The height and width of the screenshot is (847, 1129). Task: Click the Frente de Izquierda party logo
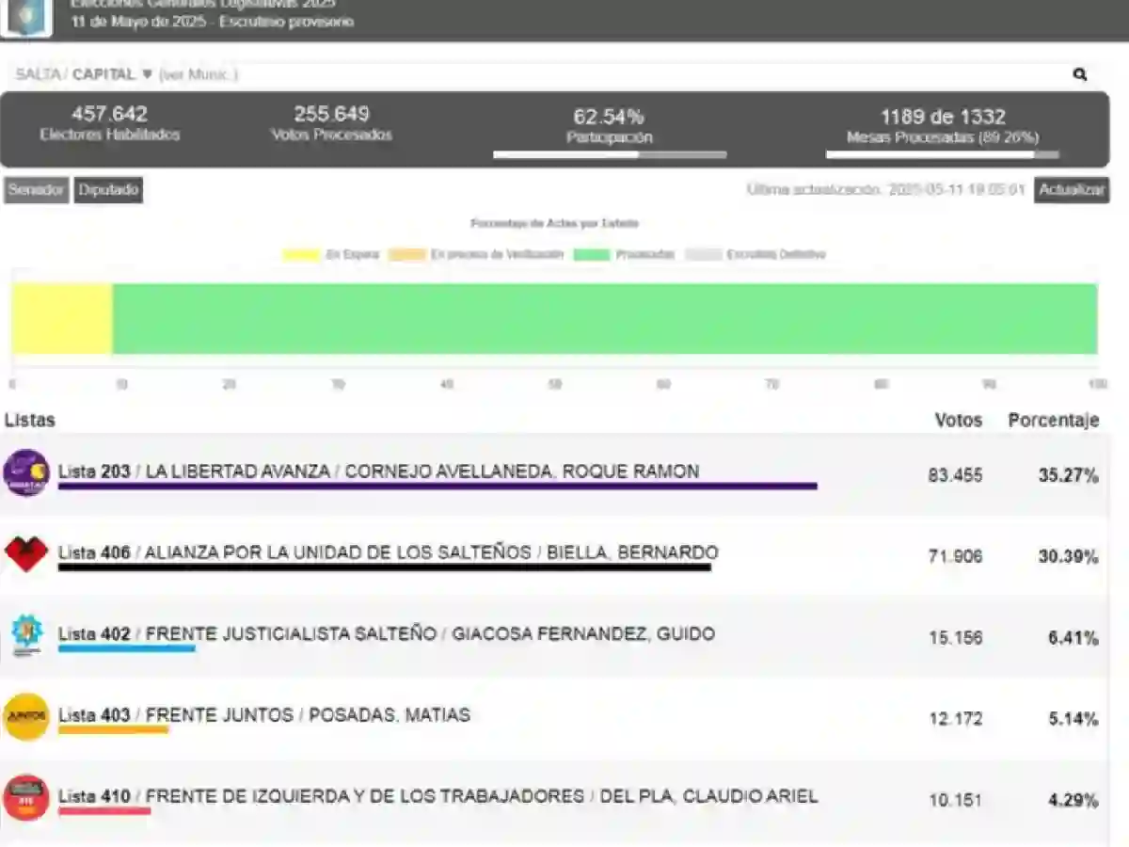tap(26, 798)
